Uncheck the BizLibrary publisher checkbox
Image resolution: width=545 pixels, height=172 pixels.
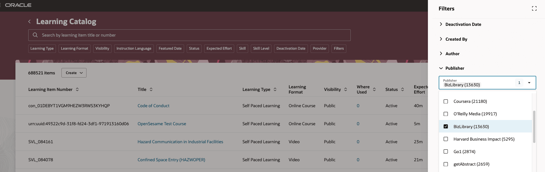pyautogui.click(x=446, y=126)
